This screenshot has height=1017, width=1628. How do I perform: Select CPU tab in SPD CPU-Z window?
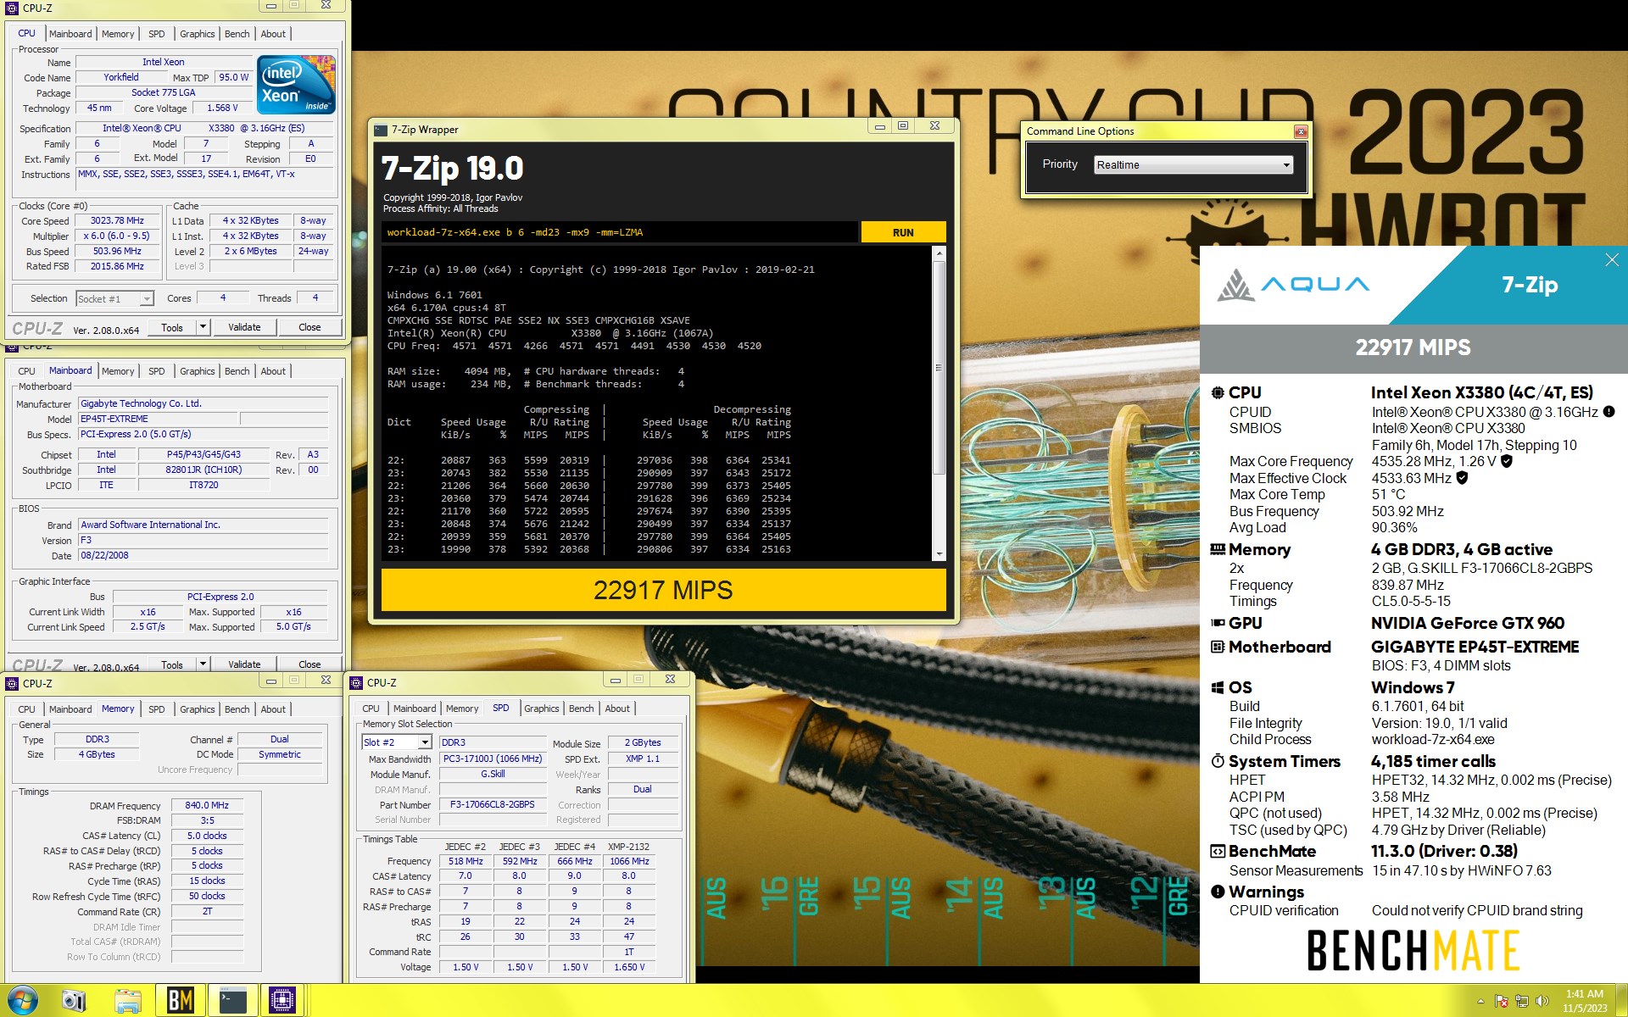[x=371, y=709]
